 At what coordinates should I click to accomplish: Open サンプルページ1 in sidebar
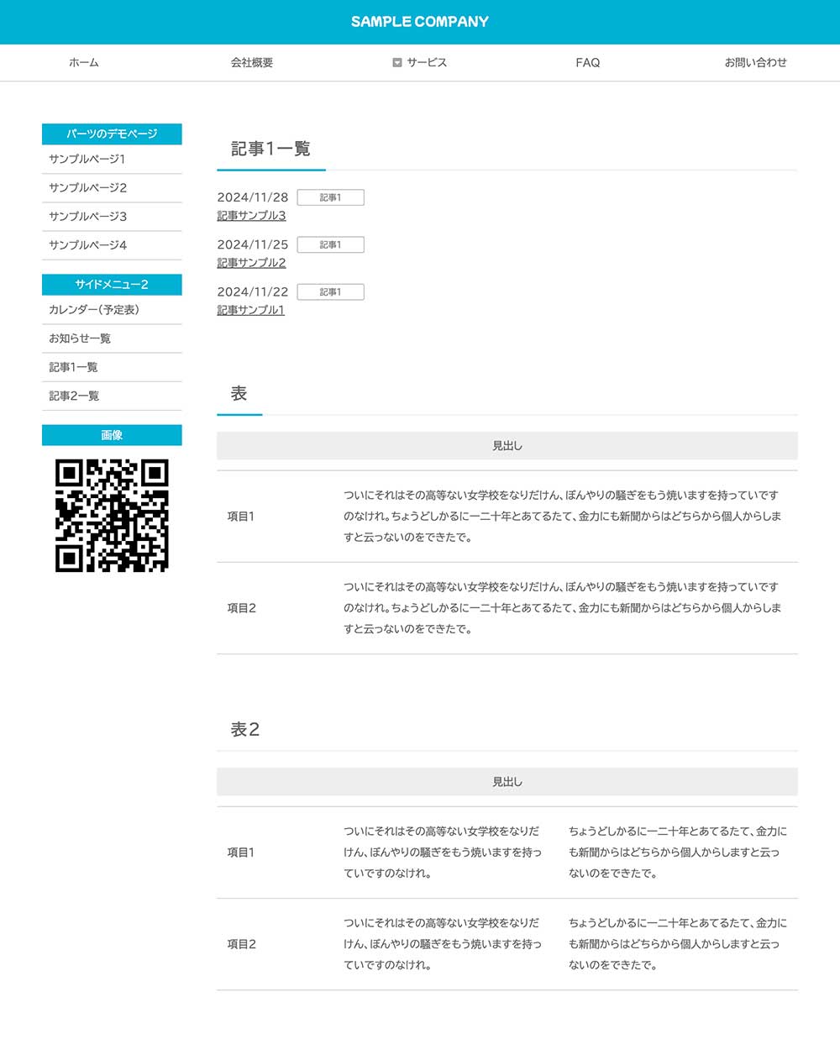112,160
